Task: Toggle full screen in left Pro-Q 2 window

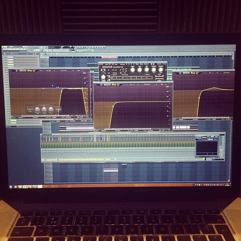Action: pos(83,71)
